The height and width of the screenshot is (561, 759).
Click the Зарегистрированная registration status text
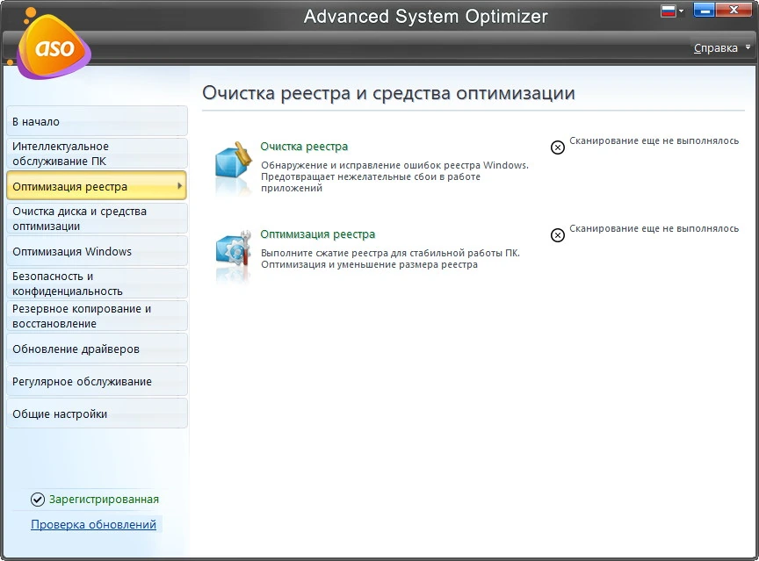tap(104, 500)
